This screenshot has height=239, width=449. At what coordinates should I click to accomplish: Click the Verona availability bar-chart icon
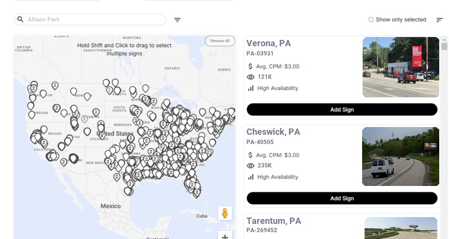click(x=251, y=88)
